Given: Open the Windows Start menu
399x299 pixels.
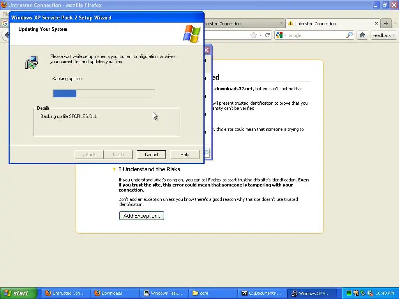Looking at the screenshot, I should (19, 293).
